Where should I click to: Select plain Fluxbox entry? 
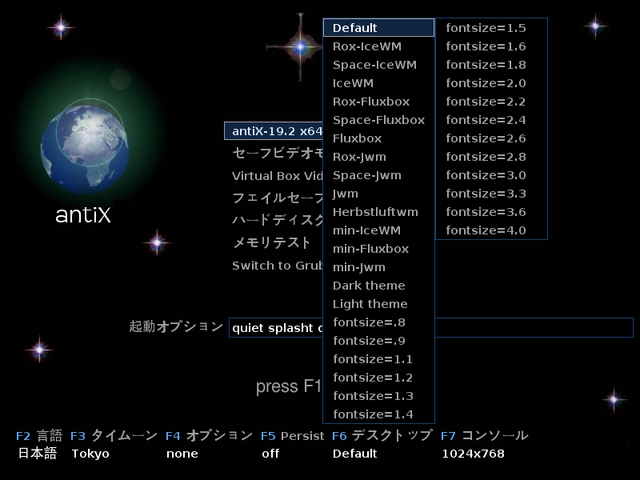pyautogui.click(x=378, y=138)
